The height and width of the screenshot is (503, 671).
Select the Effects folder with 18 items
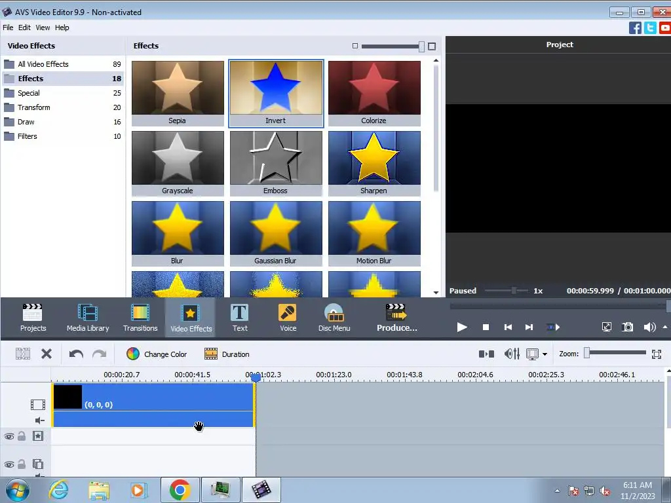click(62, 79)
